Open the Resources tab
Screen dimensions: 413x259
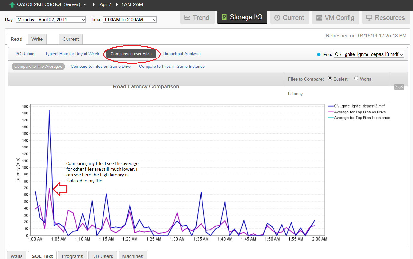pos(386,18)
